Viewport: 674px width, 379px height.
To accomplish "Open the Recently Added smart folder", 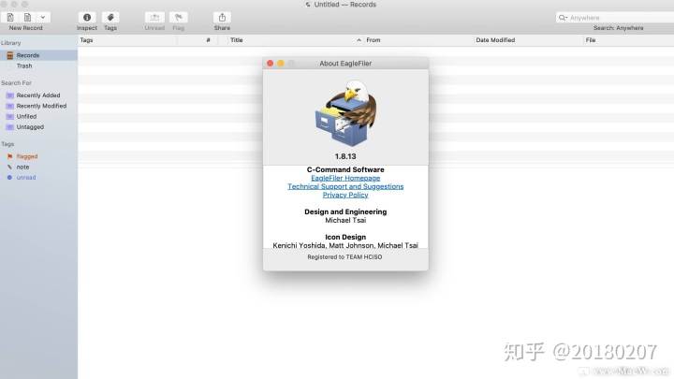I will 38,95.
